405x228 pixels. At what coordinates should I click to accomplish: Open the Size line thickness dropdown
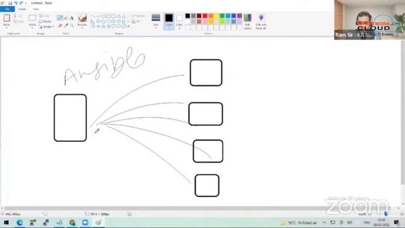[156, 21]
